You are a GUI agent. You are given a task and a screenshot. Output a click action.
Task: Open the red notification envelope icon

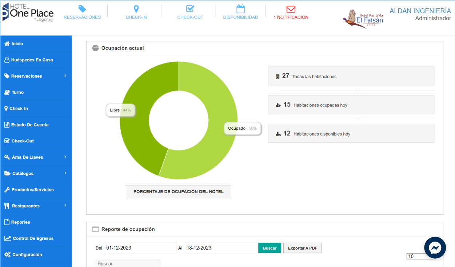tap(291, 9)
